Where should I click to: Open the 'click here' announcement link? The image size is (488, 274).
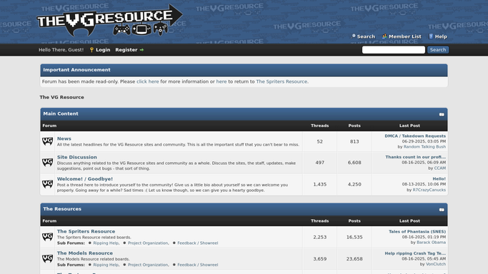pos(147,81)
